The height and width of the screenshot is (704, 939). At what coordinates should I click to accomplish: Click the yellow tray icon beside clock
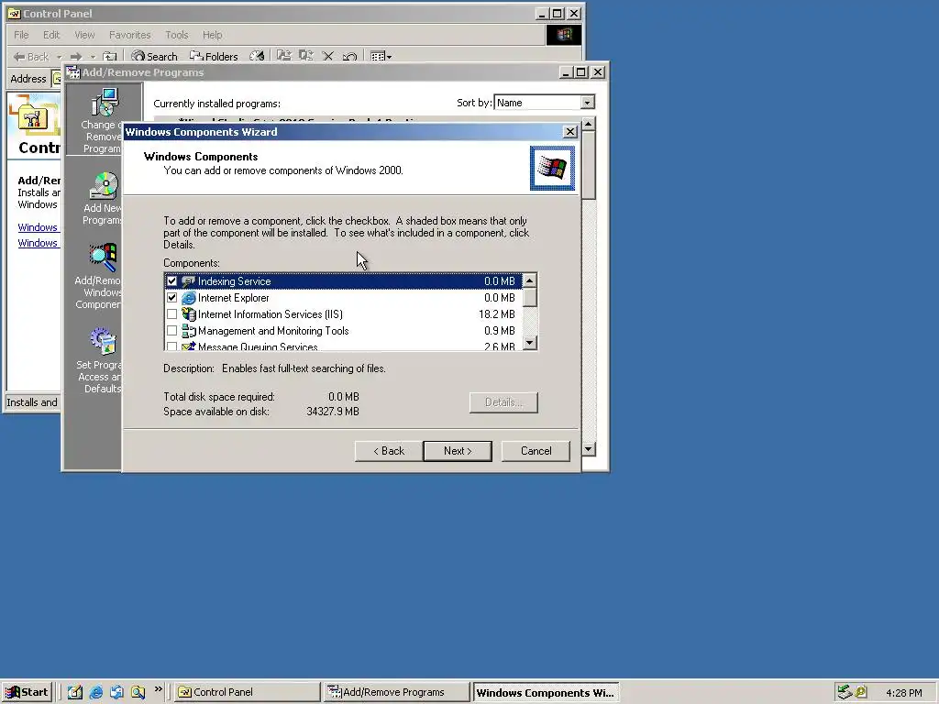click(860, 692)
